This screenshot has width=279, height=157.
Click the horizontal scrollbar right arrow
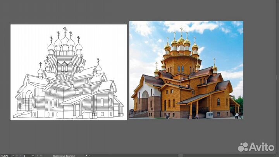coord(274,155)
